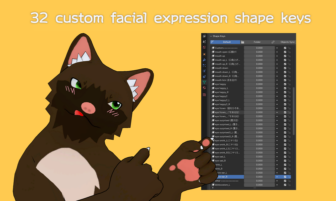The width and height of the screenshot is (336, 201).
Task: Open the Modifiers tab wrench icon
Action: tap(204, 60)
